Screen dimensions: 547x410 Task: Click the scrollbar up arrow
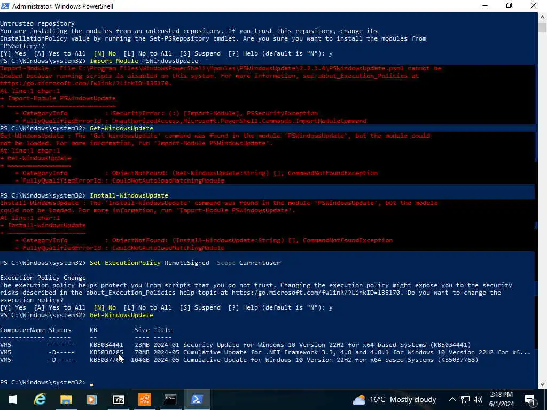click(543, 17)
